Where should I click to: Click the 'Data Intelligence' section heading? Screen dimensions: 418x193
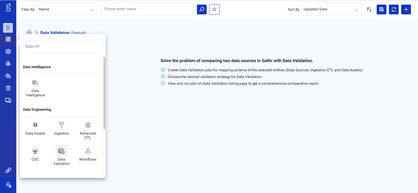point(37,67)
